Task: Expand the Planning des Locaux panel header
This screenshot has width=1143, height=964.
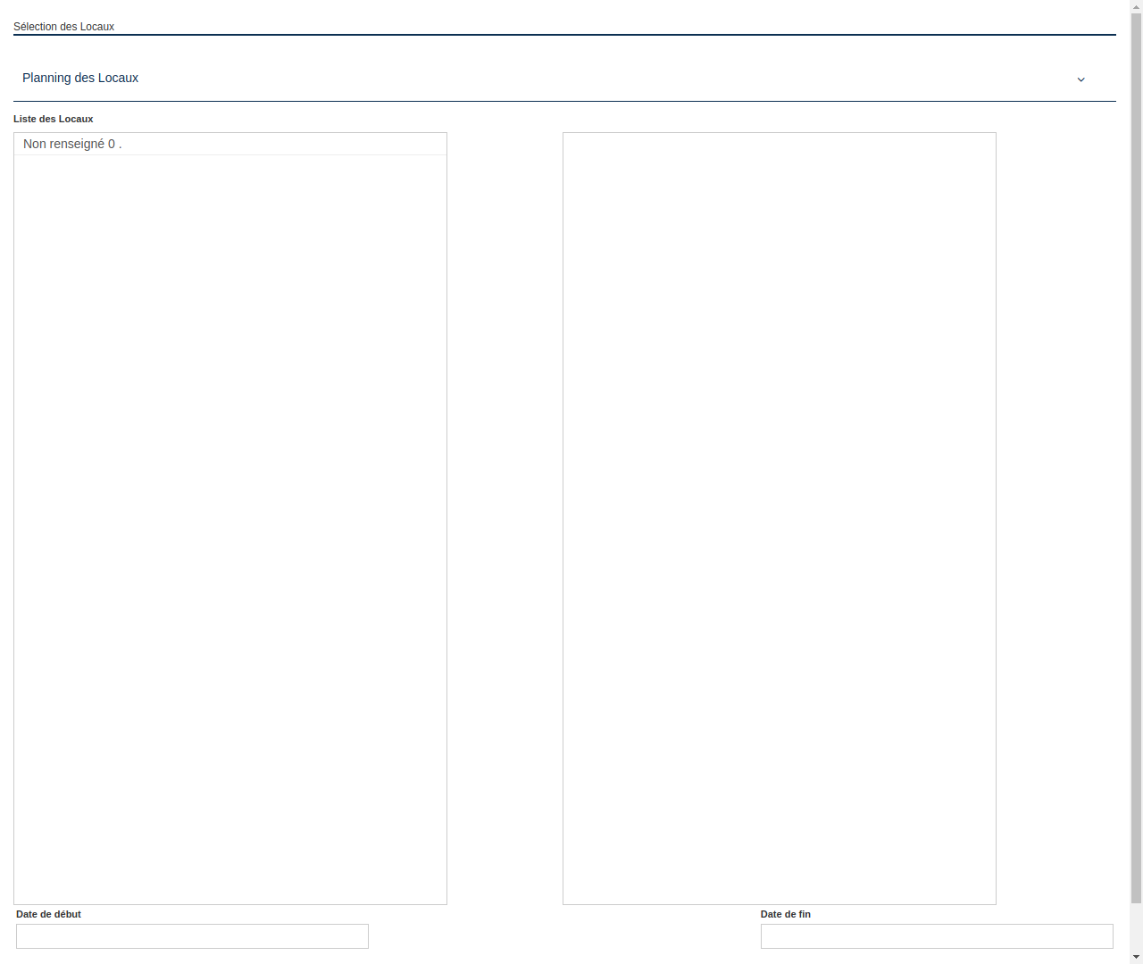Action: coord(564,79)
